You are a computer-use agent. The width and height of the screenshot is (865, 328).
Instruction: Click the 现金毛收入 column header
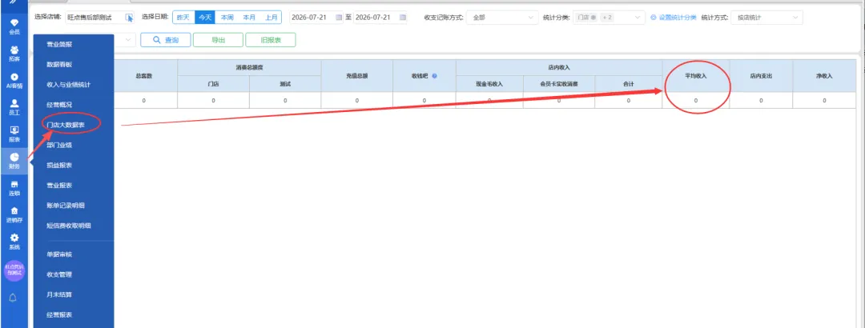coord(489,84)
